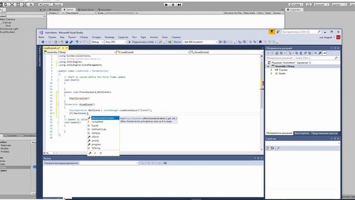Image resolution: width=355 pixels, height=200 pixels.
Task: Click the Attach to Unity button
Action: point(143,42)
